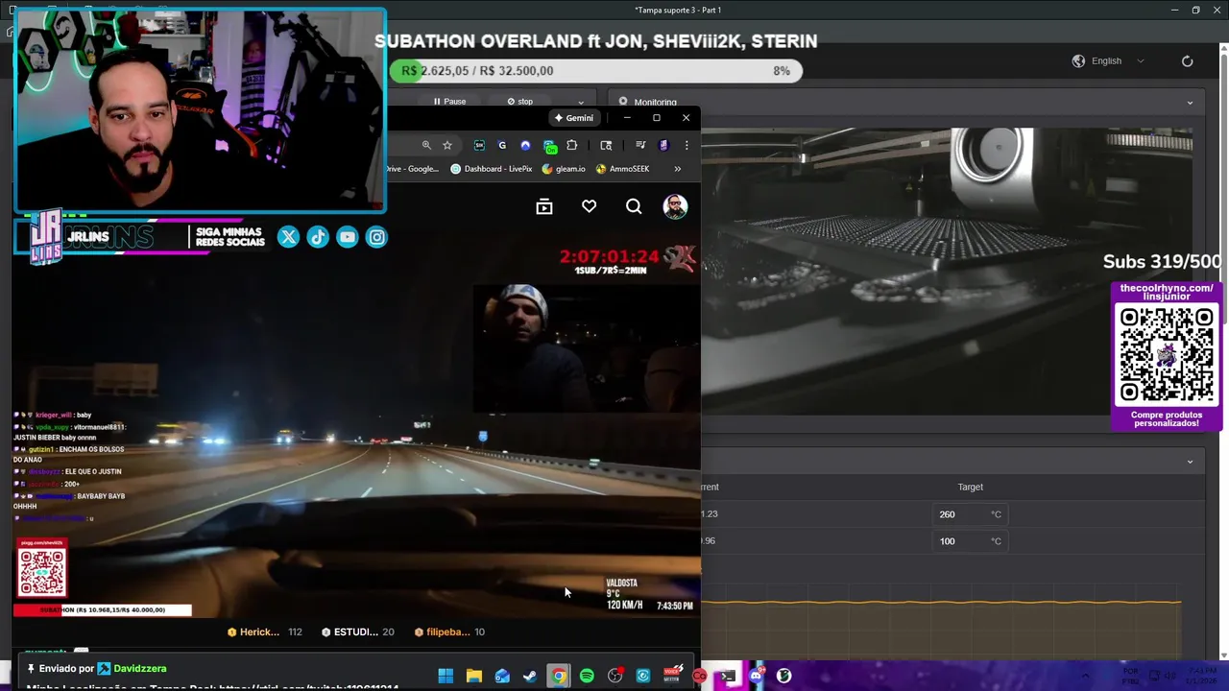Screen dimensions: 1229x691
Task: Open the Drive - Google bookmark
Action: [x=413, y=169]
